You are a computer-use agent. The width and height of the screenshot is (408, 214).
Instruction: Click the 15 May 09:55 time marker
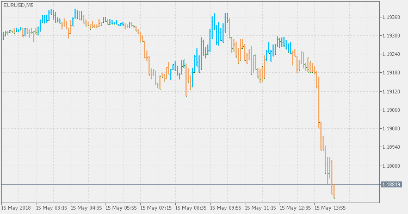point(226,208)
